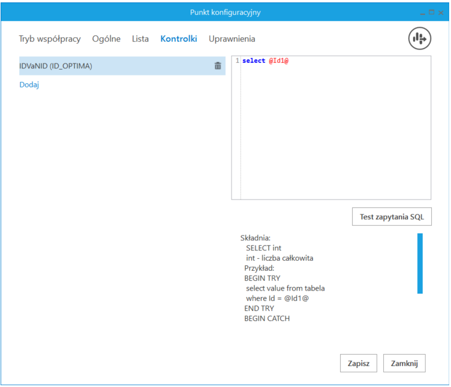This screenshot has height=387, width=451.
Task: Select the Kontrolki tab
Action: (x=179, y=39)
